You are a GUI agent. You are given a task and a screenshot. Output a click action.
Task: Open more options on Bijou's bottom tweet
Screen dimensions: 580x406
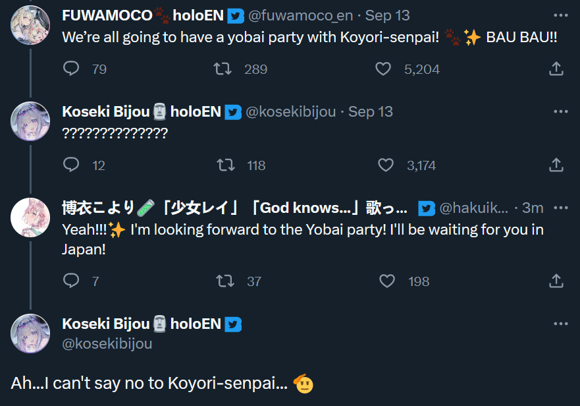[x=560, y=324]
